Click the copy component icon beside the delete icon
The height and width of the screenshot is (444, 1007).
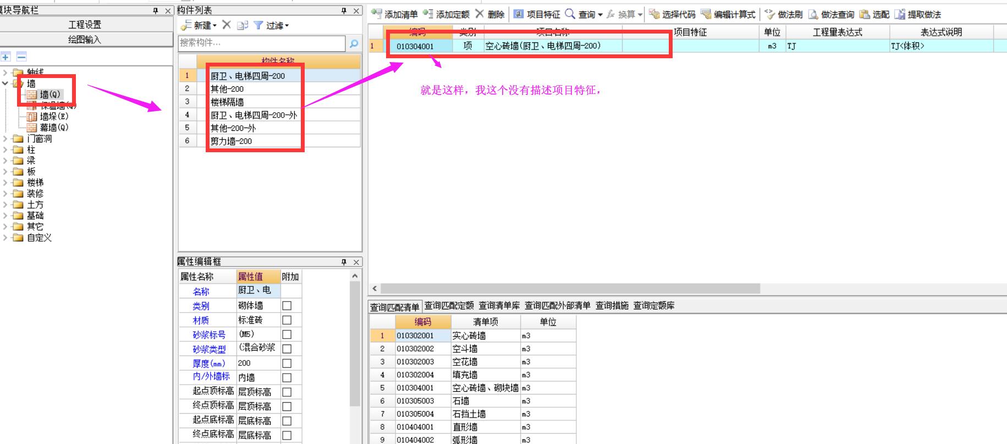click(243, 25)
